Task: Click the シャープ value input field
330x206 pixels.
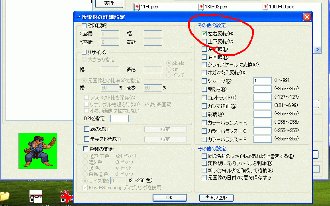Action: 262,81
